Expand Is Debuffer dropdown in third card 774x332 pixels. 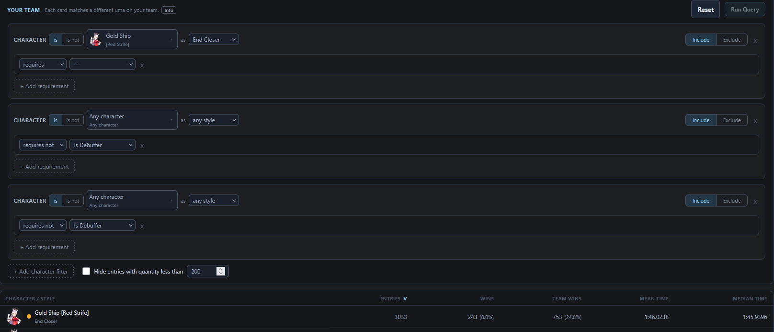tap(102, 225)
